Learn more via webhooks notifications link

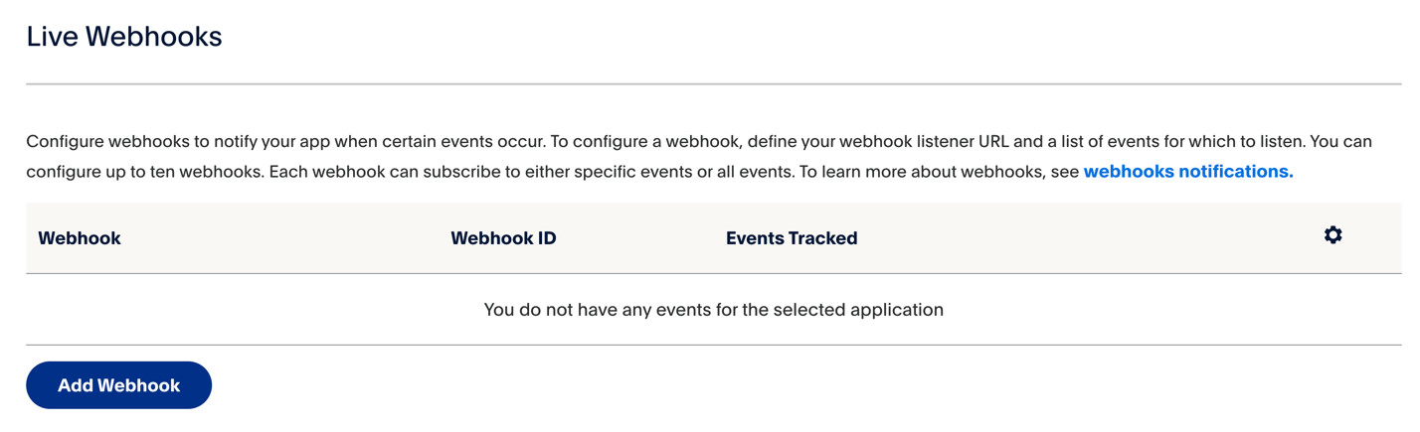[1188, 172]
